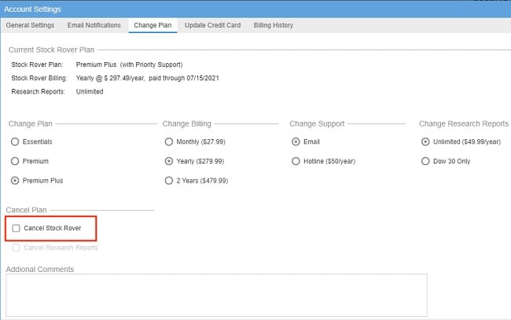Choose Dow 30 Only research reports
Screen dimensions: 511x320
(425, 161)
